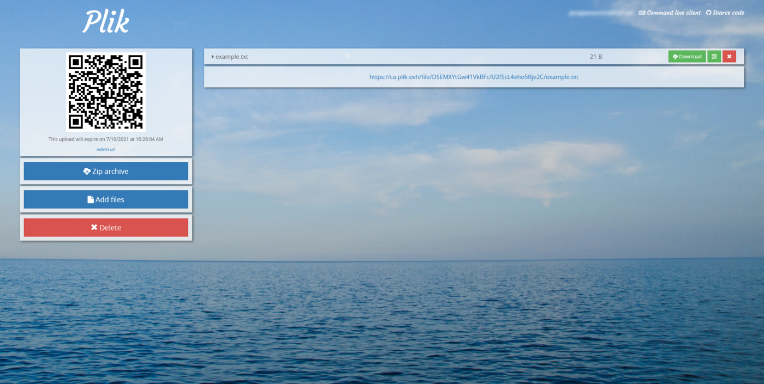Click the Add files button label

[x=110, y=200]
